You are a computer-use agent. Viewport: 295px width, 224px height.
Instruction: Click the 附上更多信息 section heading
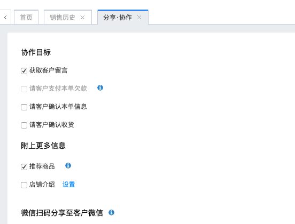pyautogui.click(x=43, y=146)
